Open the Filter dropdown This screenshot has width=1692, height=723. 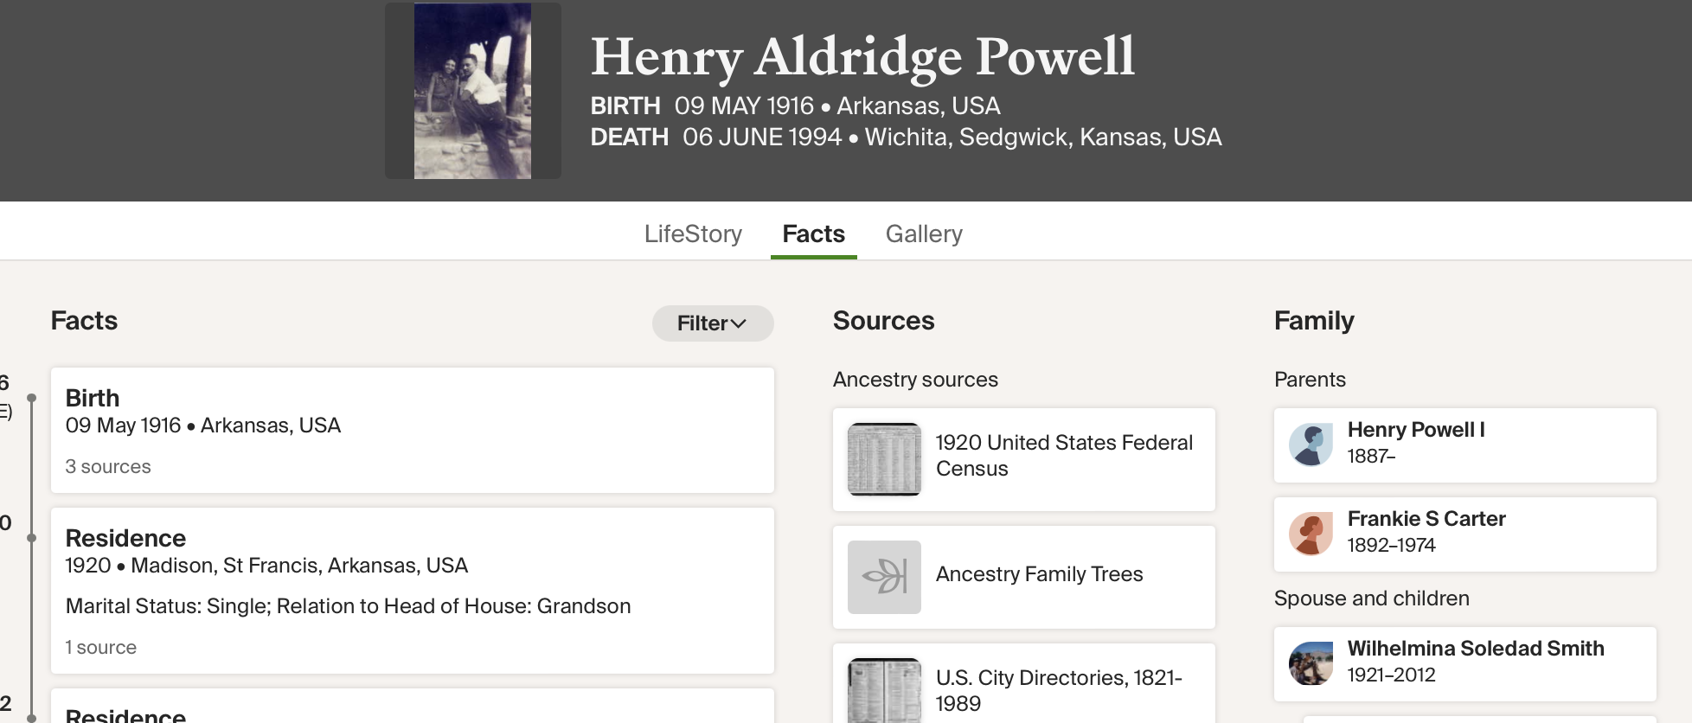point(712,323)
